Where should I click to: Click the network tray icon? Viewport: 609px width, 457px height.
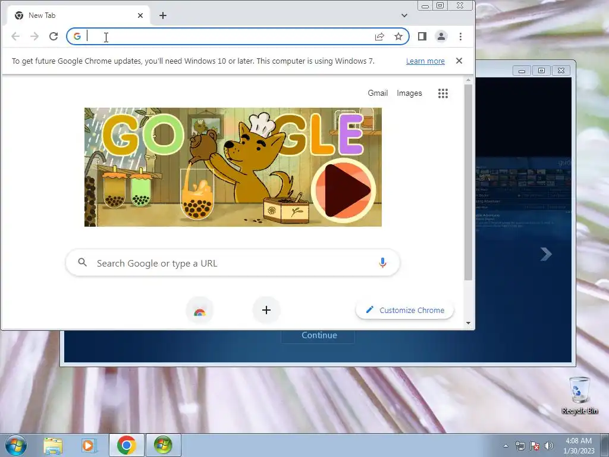click(x=520, y=446)
